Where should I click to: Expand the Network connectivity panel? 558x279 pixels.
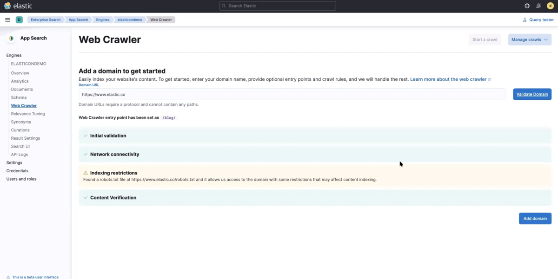tap(315, 154)
